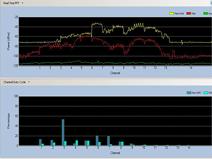
Task: Select the Non-WiFi bar for channel 6
Action: (97, 140)
